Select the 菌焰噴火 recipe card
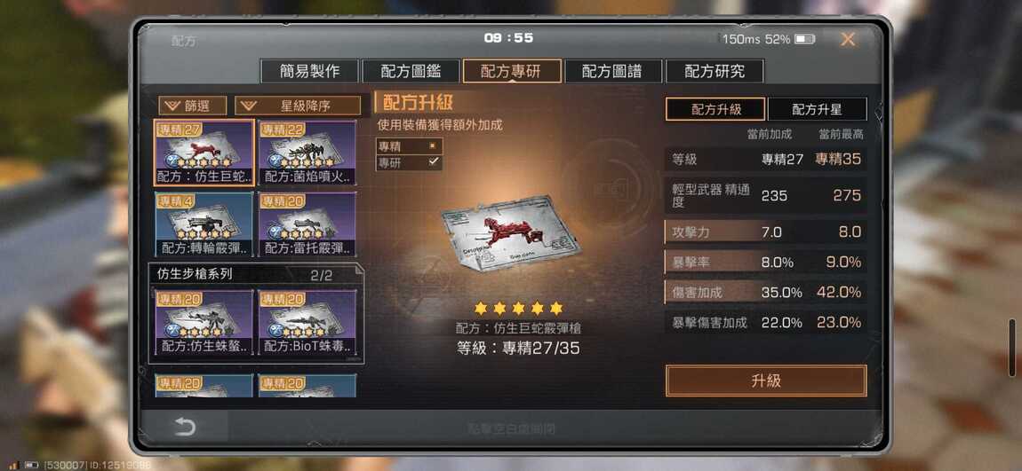This screenshot has height=471, width=1022. [x=307, y=153]
